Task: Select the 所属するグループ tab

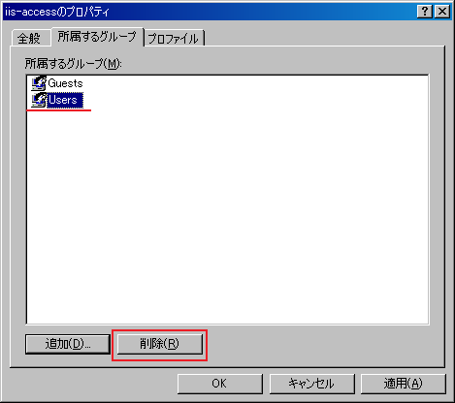Action: [97, 37]
